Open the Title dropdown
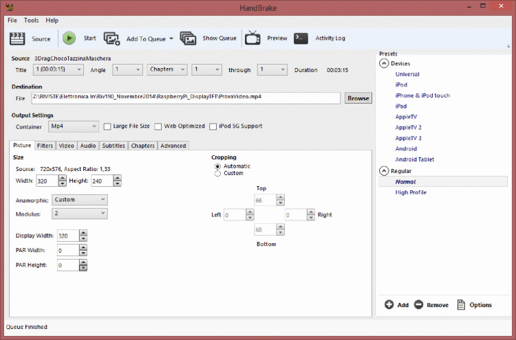 (58, 69)
